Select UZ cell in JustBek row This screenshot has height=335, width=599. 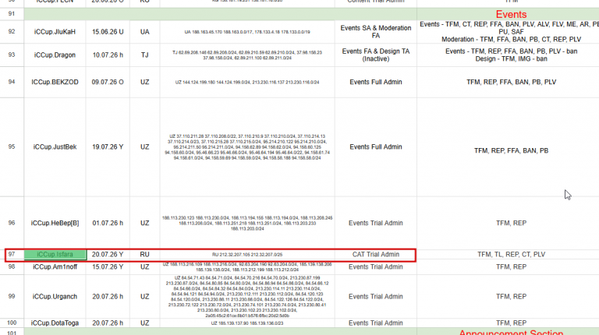click(x=145, y=147)
